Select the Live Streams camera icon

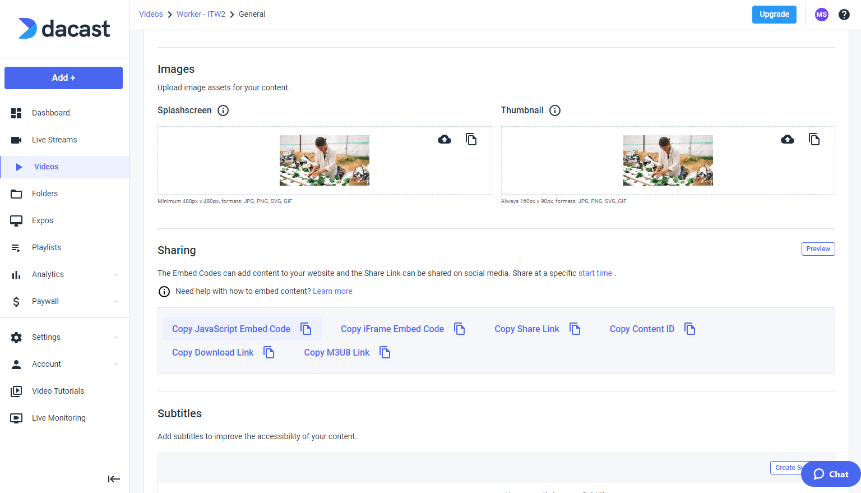point(16,140)
